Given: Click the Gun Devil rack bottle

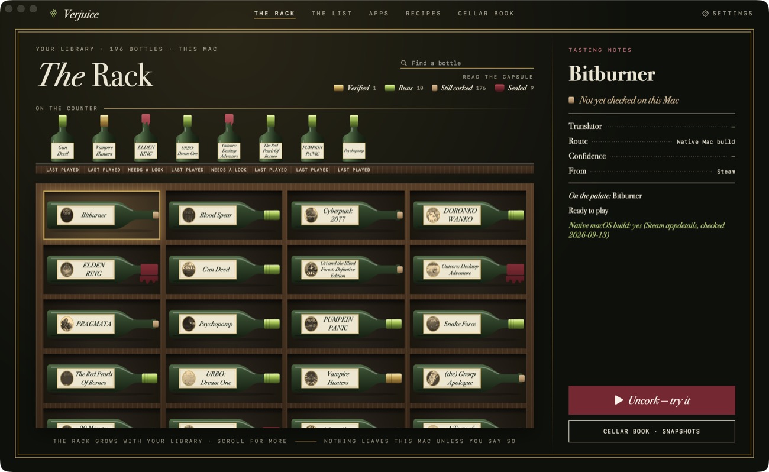Looking at the screenshot, I should [x=224, y=270].
